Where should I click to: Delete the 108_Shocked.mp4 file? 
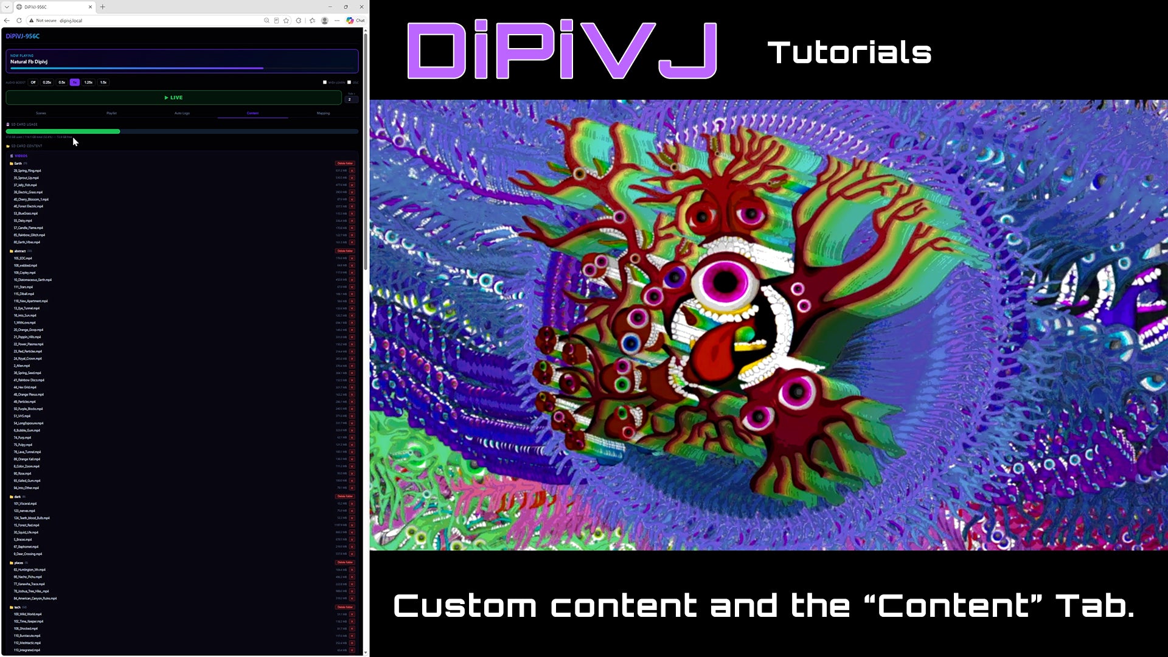click(352, 628)
